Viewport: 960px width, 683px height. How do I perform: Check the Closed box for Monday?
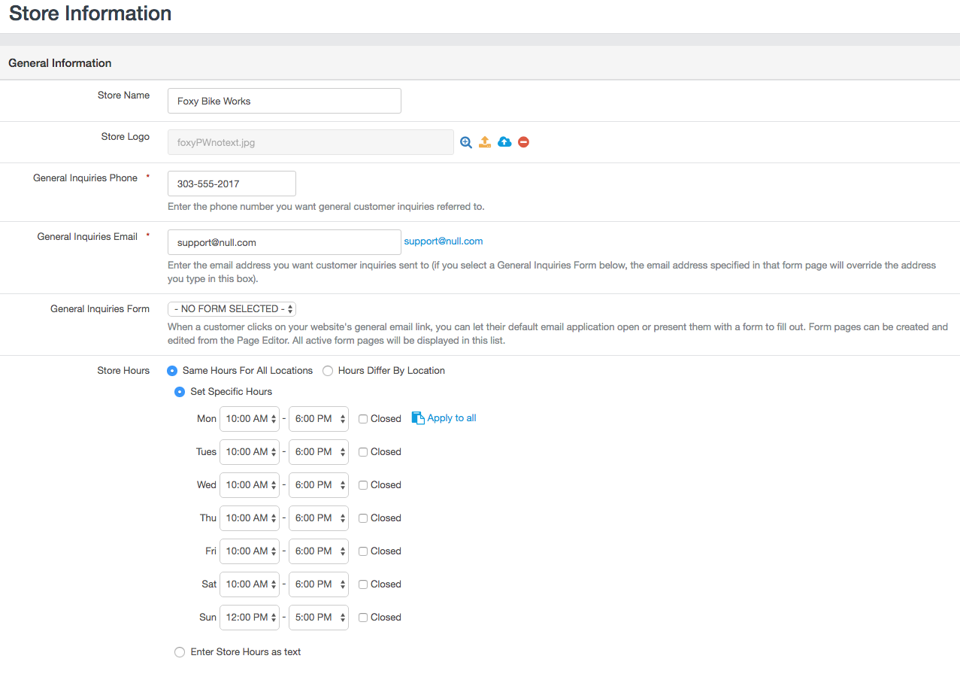click(363, 419)
